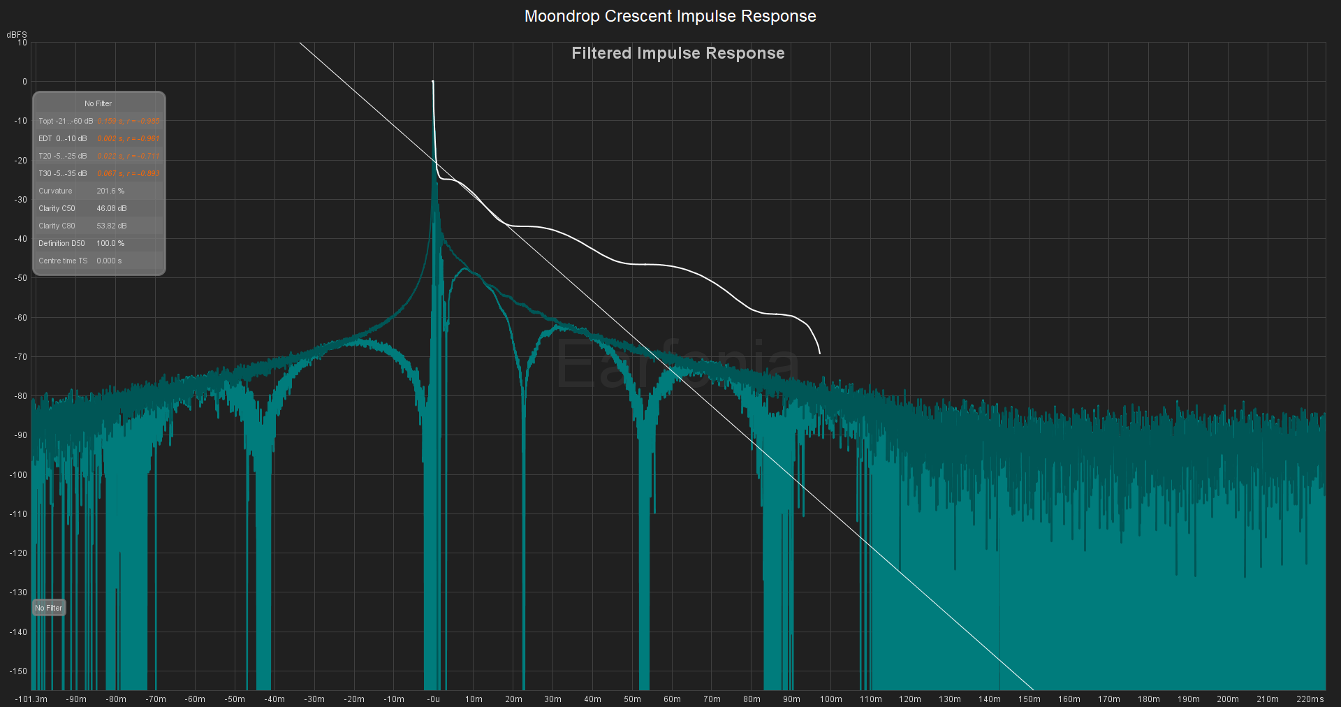Viewport: 1341px width, 707px height.
Task: Click the Centre time TS 0.000 s value
Action: pos(109,261)
